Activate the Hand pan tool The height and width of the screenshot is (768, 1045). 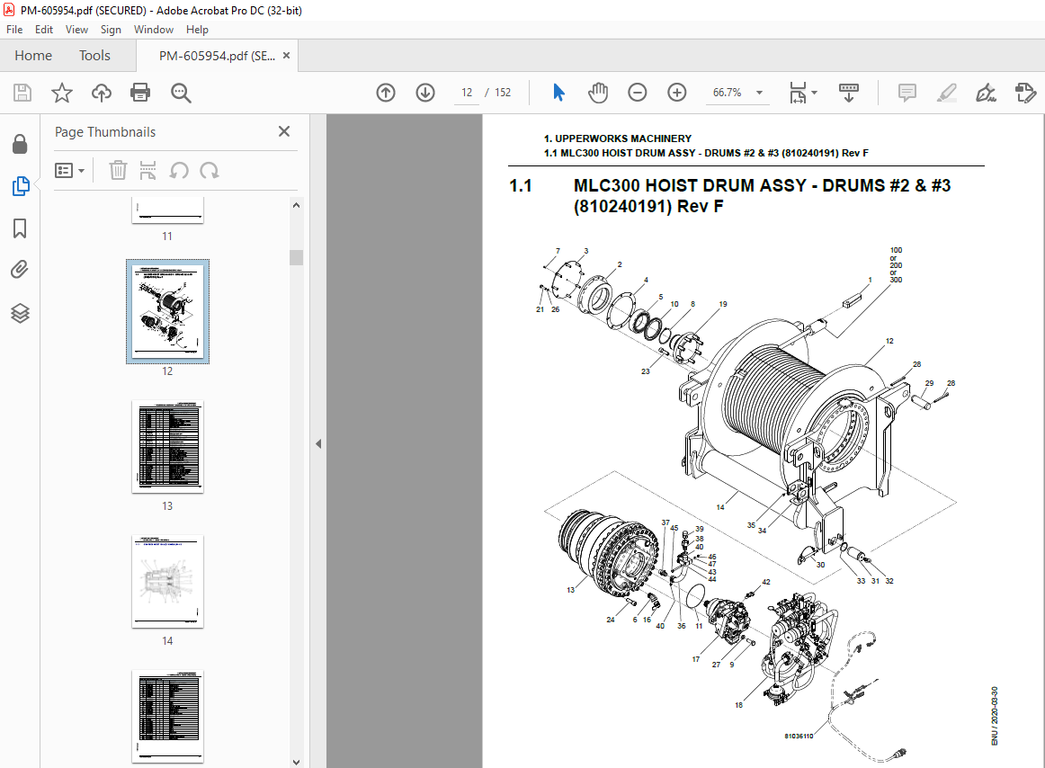[x=598, y=93]
